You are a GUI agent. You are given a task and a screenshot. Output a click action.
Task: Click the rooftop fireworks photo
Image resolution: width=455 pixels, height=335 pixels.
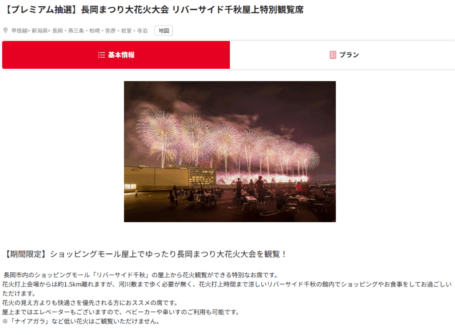click(230, 152)
